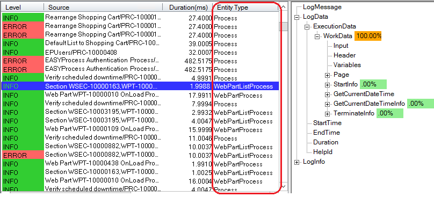434x197 pixels.
Task: Select the Variables tree item
Action: (347, 65)
